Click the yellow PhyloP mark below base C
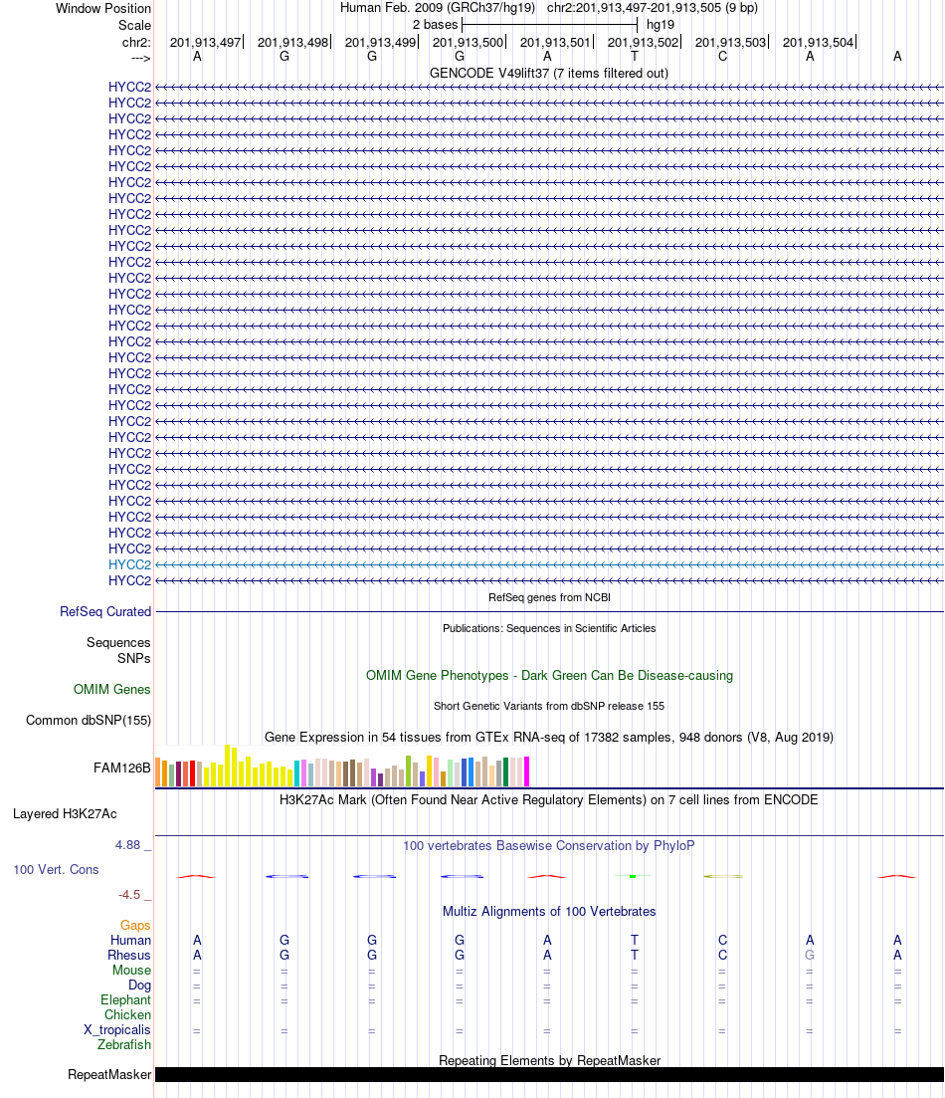The image size is (945, 1098). (723, 876)
